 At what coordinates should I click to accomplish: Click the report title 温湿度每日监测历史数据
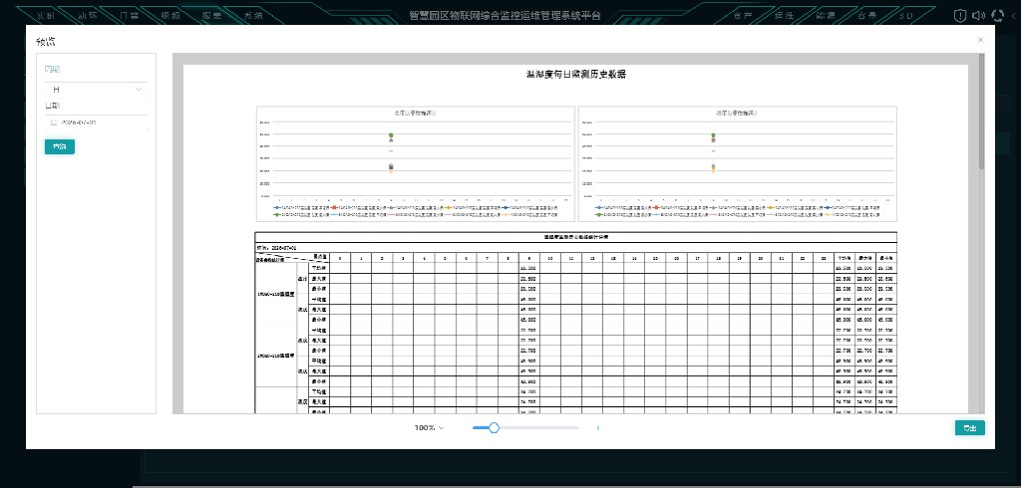coord(576,74)
